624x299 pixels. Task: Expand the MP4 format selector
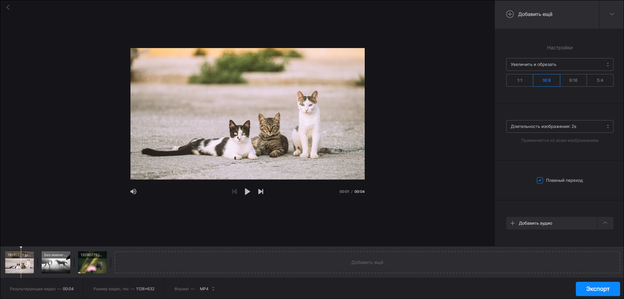tap(207, 288)
